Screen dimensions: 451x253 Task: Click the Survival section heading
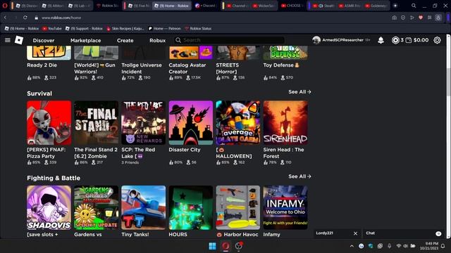coord(39,93)
